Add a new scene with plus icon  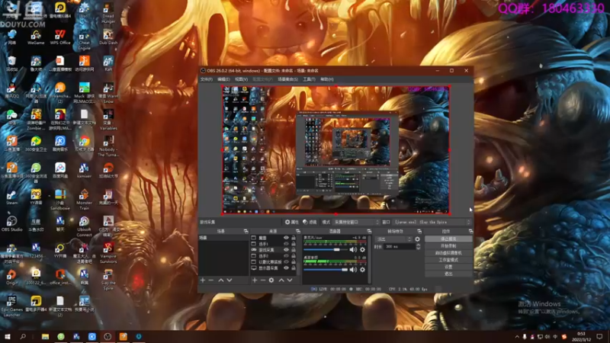(x=203, y=280)
